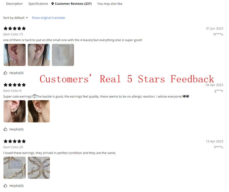Click thumbs-up icon on D***o's review
Image resolution: width=229 pixels, height=192 pixels.
tap(5, 186)
